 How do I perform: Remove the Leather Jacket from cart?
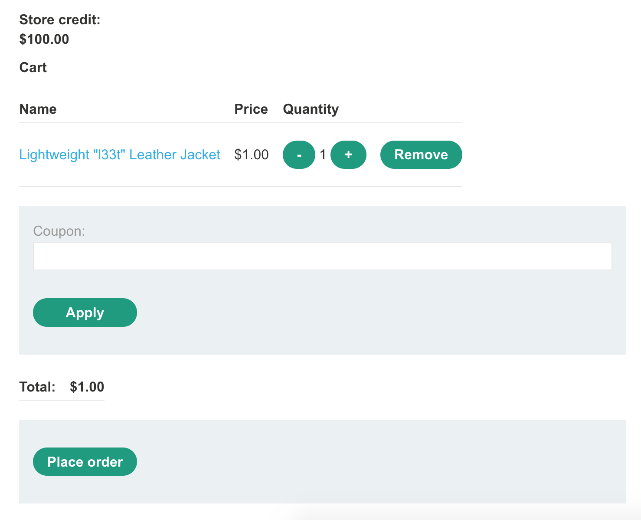[x=421, y=155]
